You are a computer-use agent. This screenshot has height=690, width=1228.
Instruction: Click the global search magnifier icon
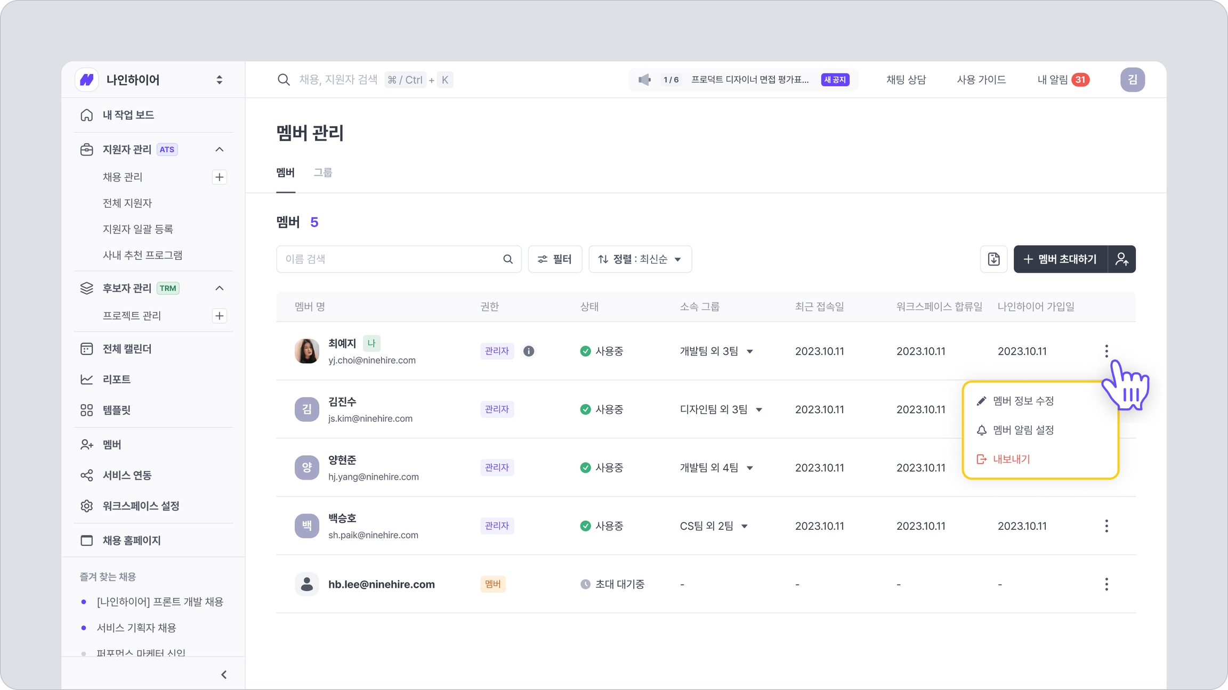click(x=284, y=80)
